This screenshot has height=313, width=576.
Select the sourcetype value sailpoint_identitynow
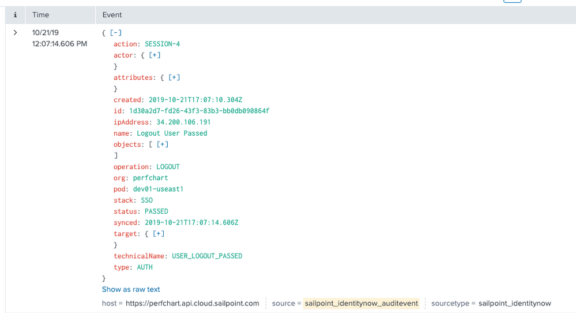[514, 303]
